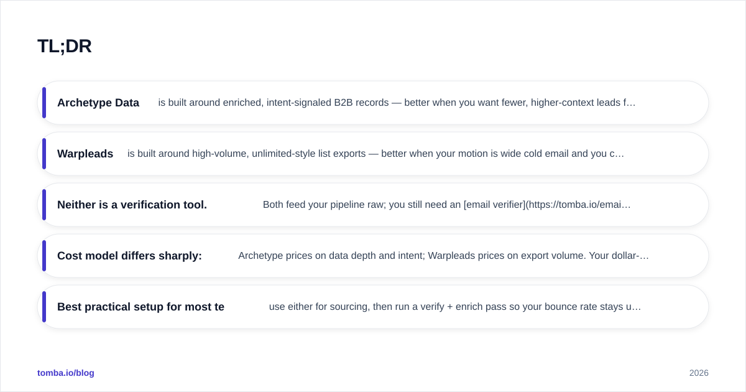Image resolution: width=746 pixels, height=392 pixels.
Task: Click 'use either for sourcing' description text
Action: (x=455, y=307)
